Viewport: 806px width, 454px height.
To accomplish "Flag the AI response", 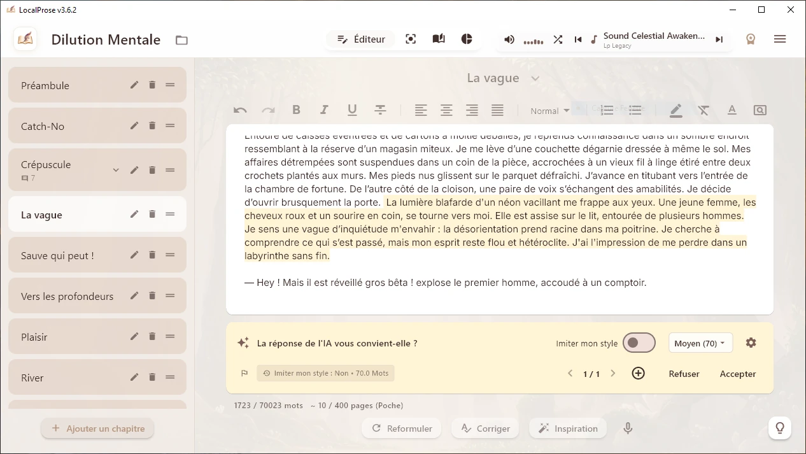I will pyautogui.click(x=244, y=373).
